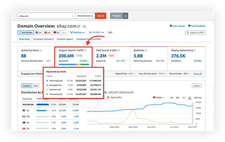Click the keyword intent color bar
The image size is (225, 142).
[74, 65]
